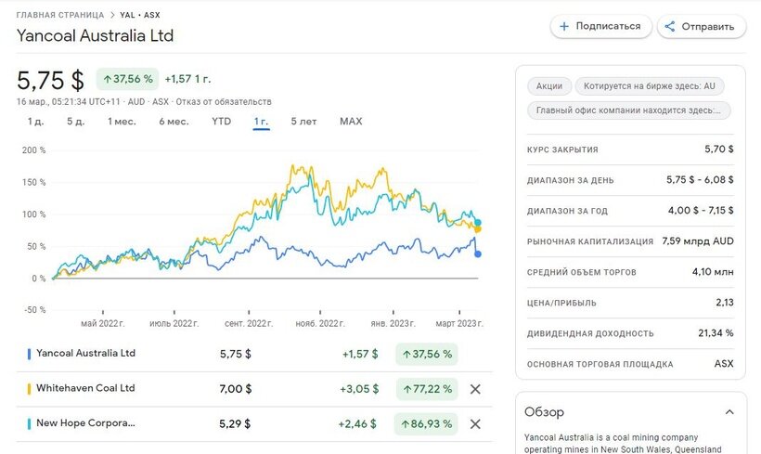Click the blue Yancoal chart endpoint dot

pyautogui.click(x=478, y=254)
